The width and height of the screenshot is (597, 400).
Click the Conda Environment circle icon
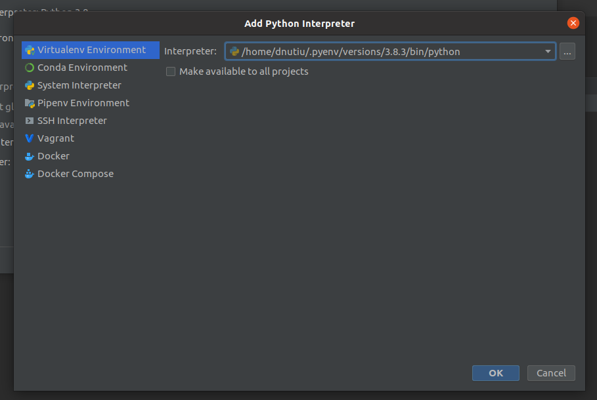tap(30, 68)
